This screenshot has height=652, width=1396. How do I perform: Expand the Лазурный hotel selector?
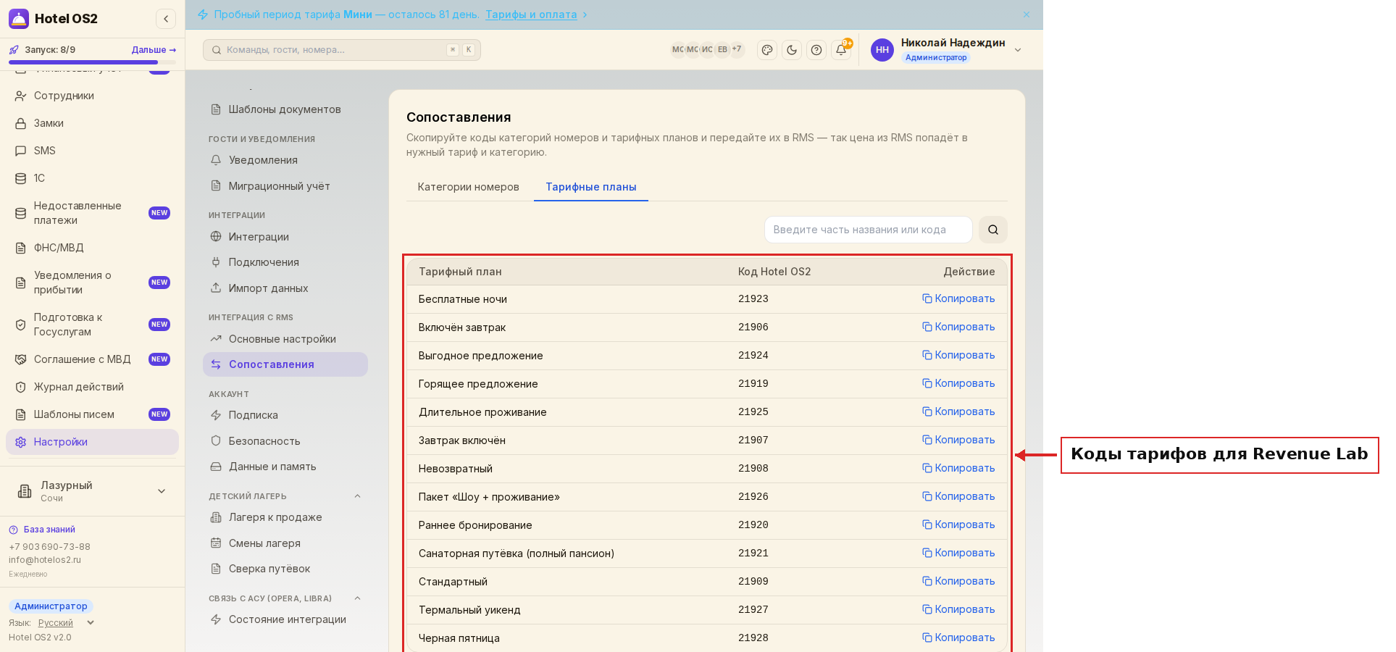92,491
